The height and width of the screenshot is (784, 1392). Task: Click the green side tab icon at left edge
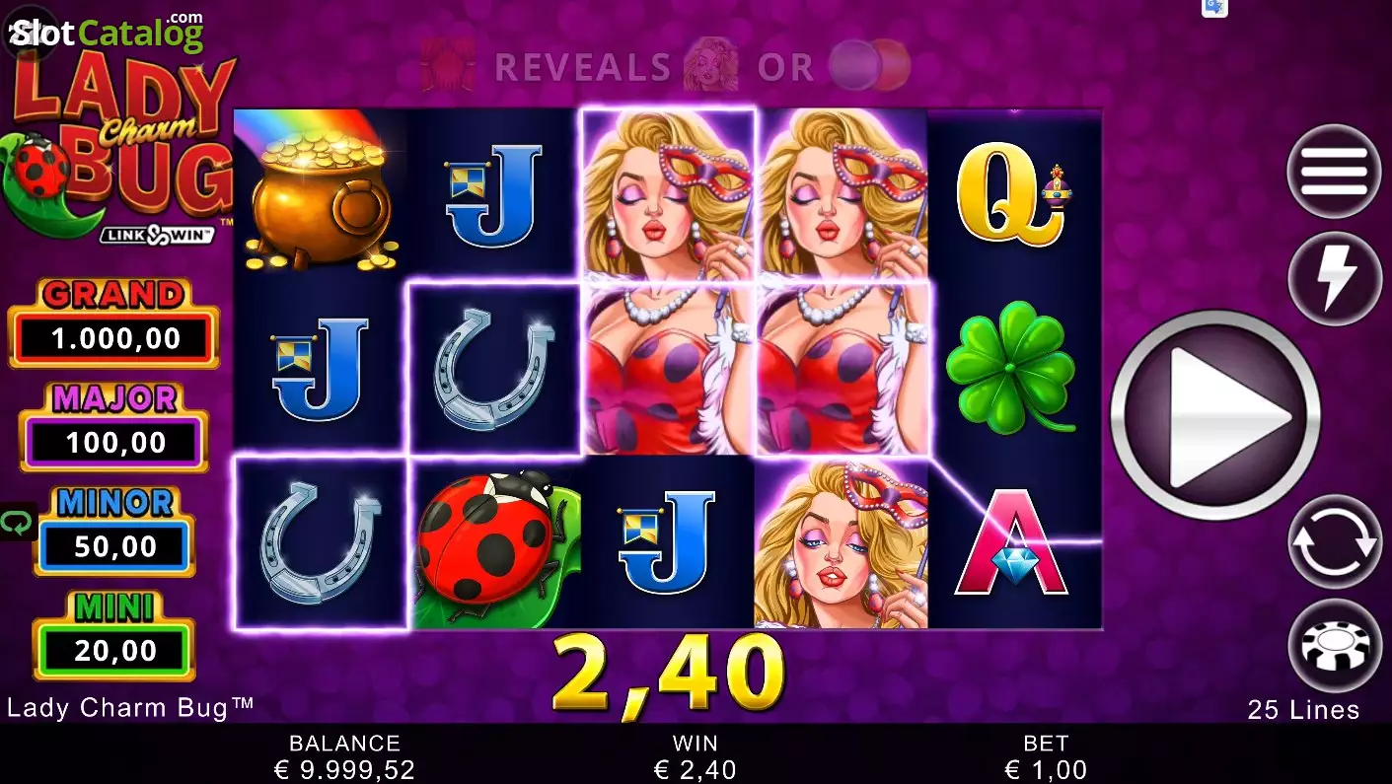(x=18, y=522)
